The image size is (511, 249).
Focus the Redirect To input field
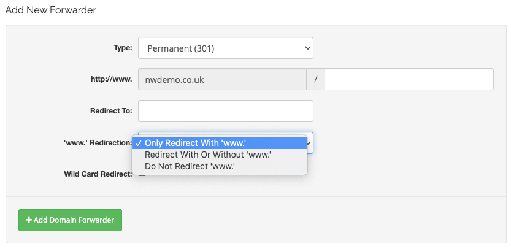[226, 111]
